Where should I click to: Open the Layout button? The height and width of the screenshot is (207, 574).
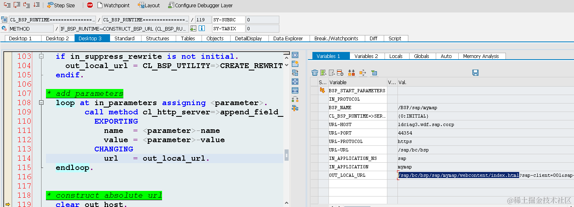tap(149, 5)
